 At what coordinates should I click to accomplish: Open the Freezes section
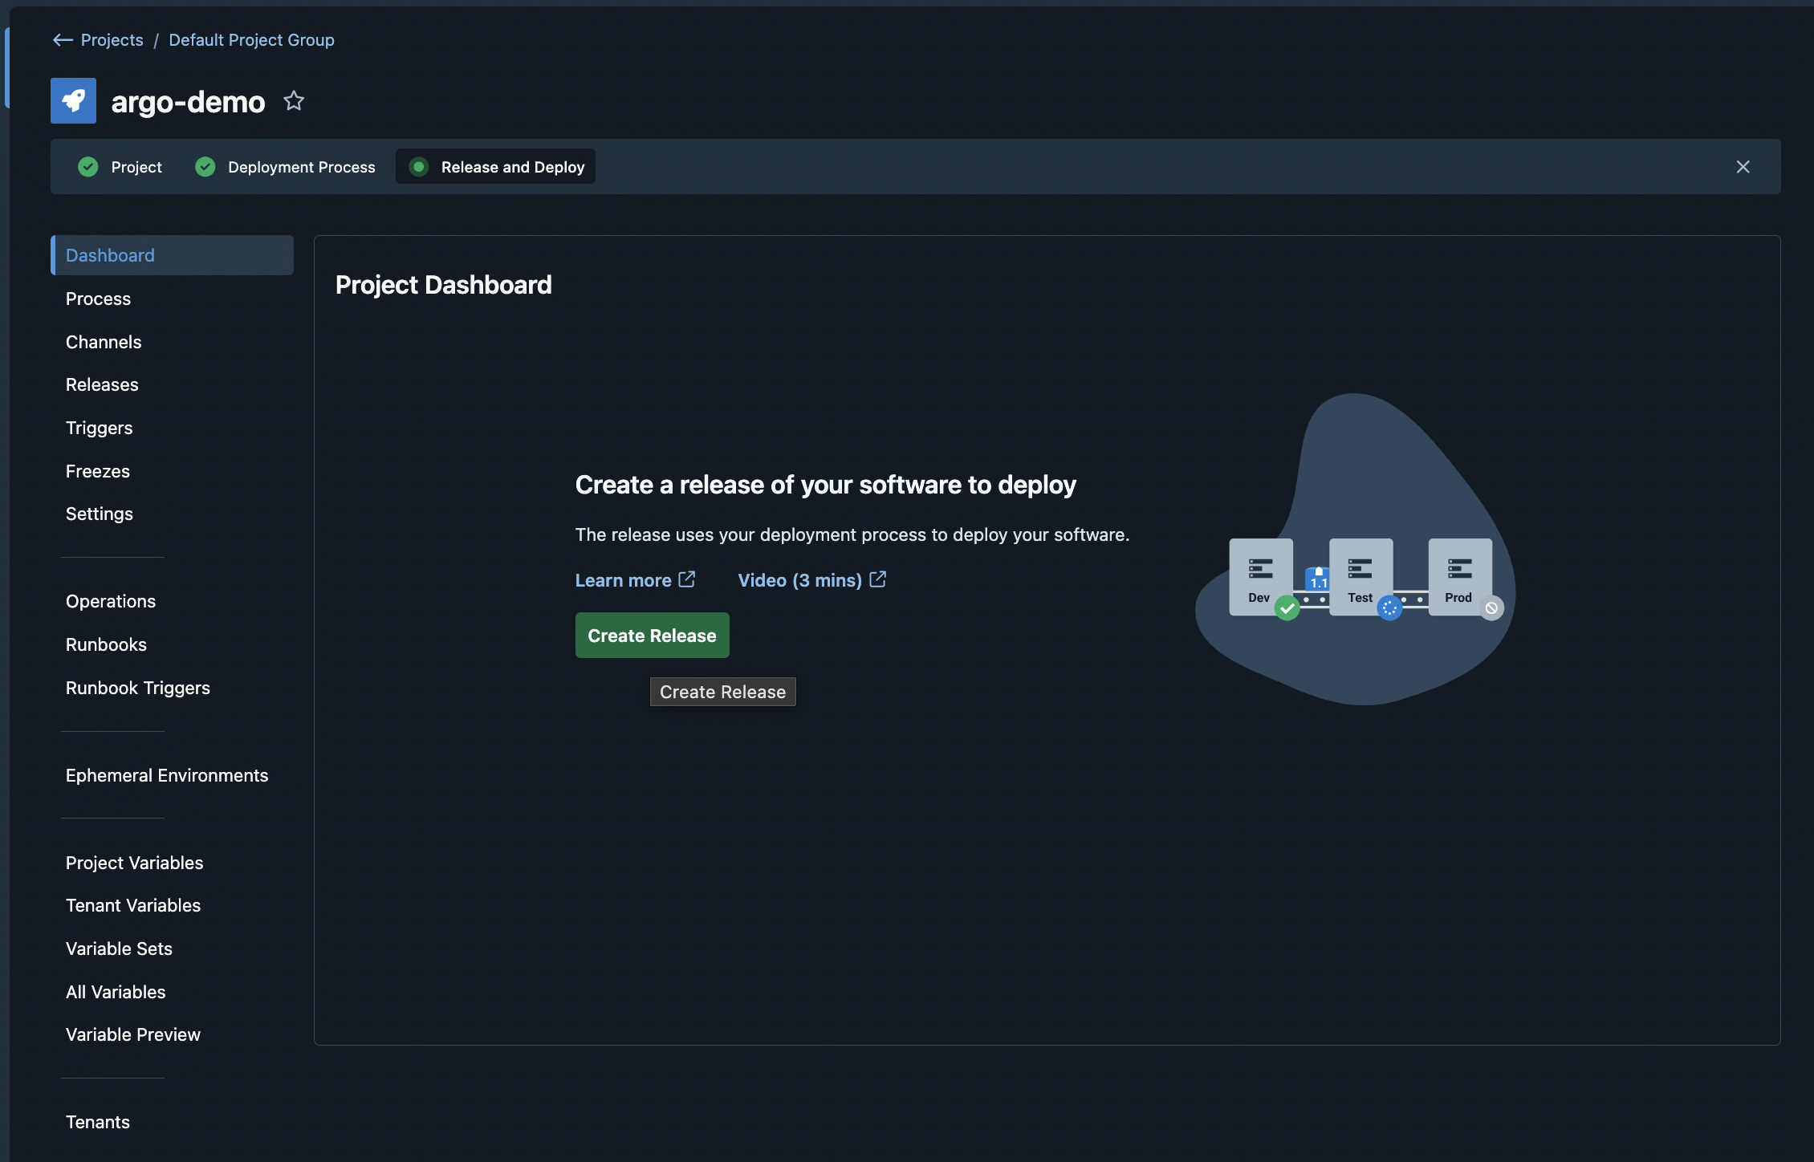click(x=98, y=471)
